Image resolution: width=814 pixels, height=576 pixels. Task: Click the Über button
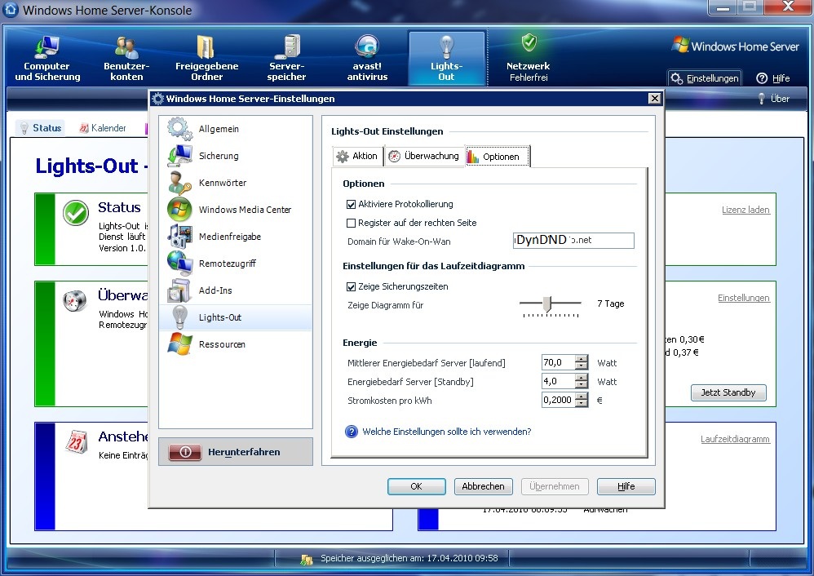coord(773,99)
